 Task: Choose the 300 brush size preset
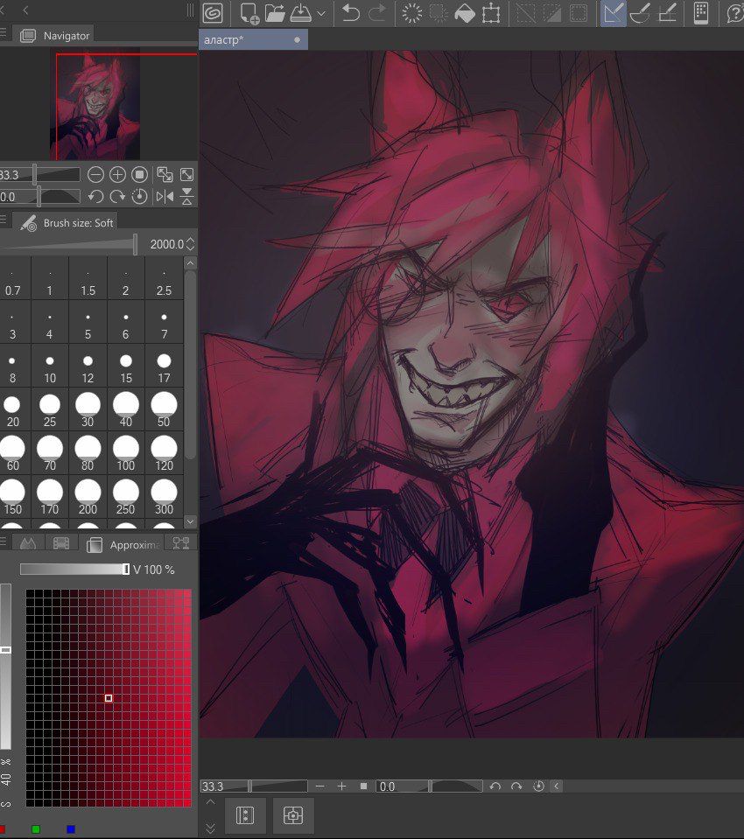coord(164,497)
